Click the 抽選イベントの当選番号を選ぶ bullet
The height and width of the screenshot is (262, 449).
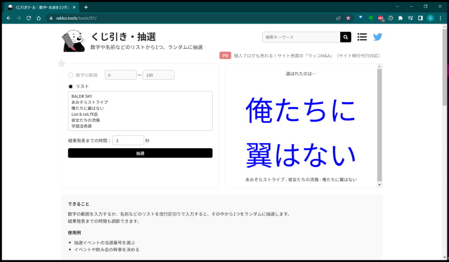coord(104,242)
